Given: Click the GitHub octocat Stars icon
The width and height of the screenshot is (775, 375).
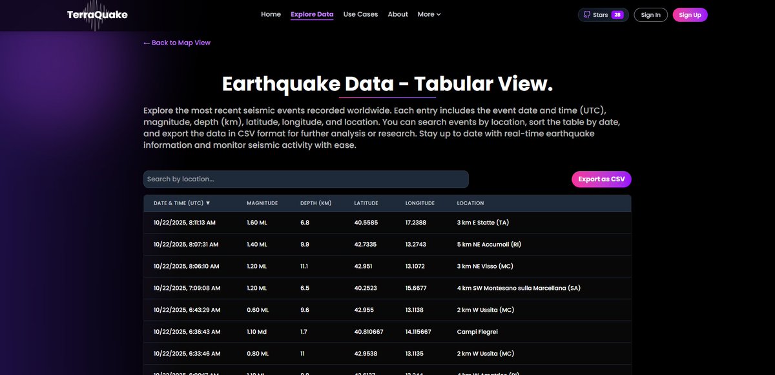Looking at the screenshot, I should pyautogui.click(x=588, y=14).
